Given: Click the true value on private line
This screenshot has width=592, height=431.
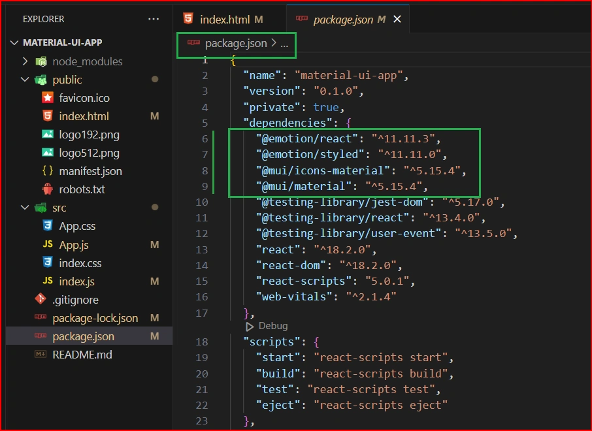Looking at the screenshot, I should click(326, 107).
